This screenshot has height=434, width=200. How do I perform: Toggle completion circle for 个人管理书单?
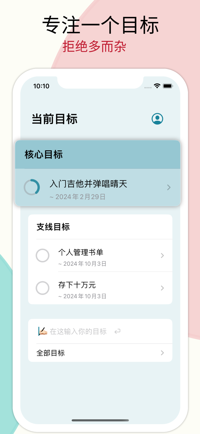point(42,255)
